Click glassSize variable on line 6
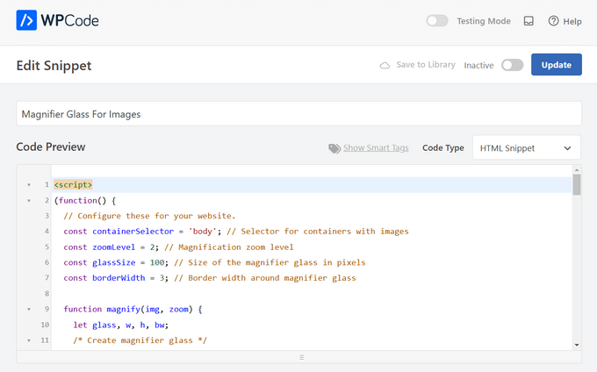Screen dimensions: 597x372 pos(113,262)
